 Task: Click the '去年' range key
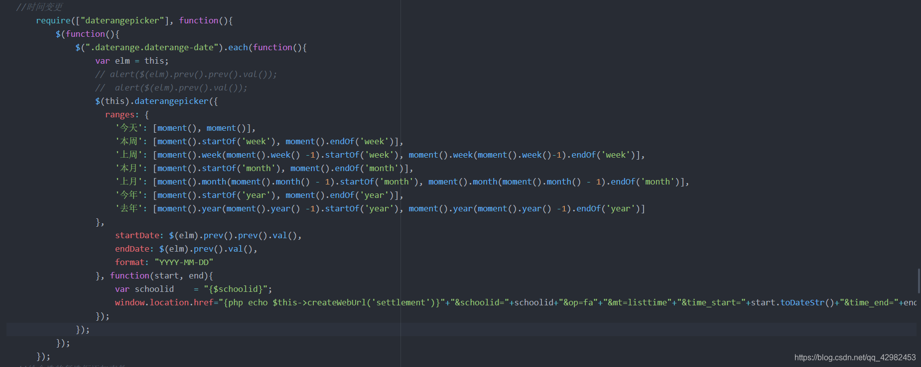pos(129,208)
